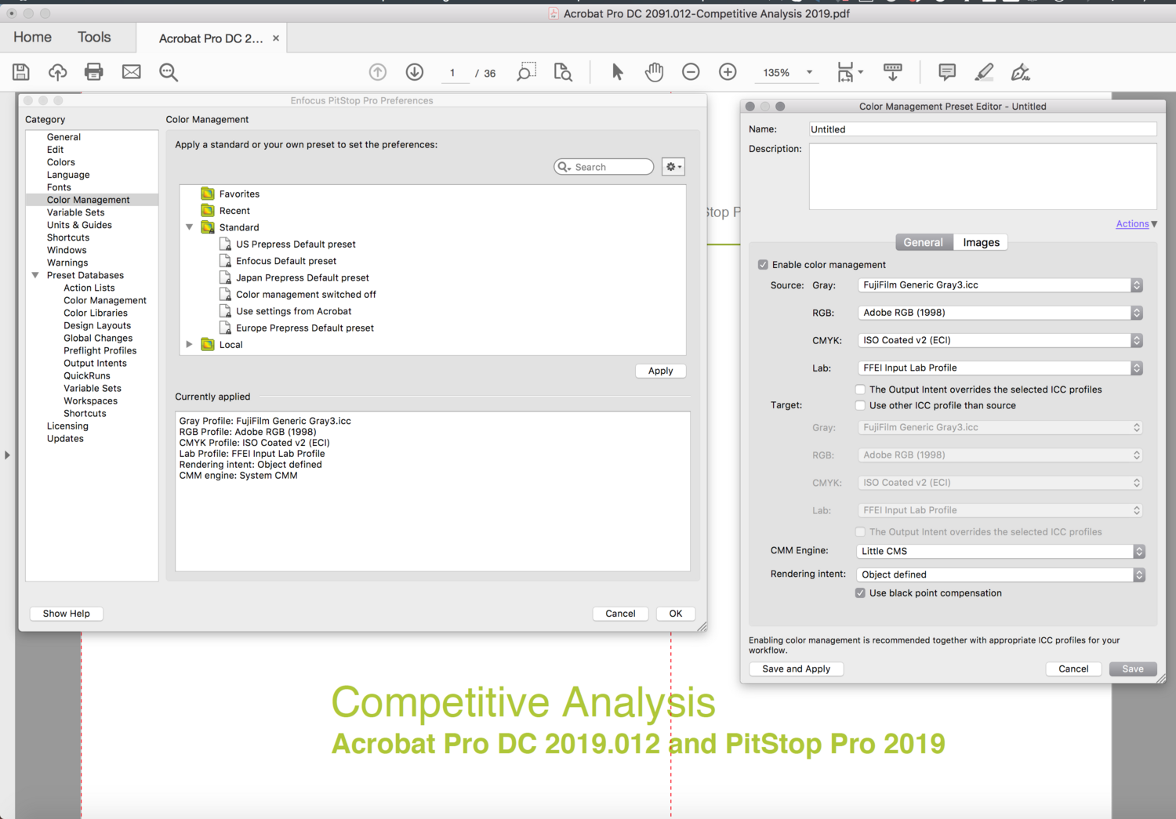The height and width of the screenshot is (819, 1176).
Task: Click the Description text area
Action: click(983, 176)
